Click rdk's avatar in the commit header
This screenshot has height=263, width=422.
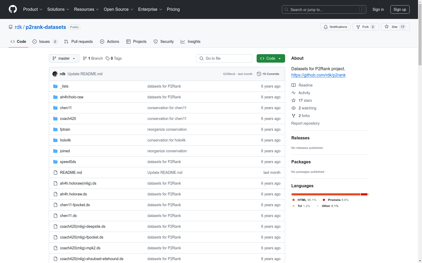(x=55, y=74)
